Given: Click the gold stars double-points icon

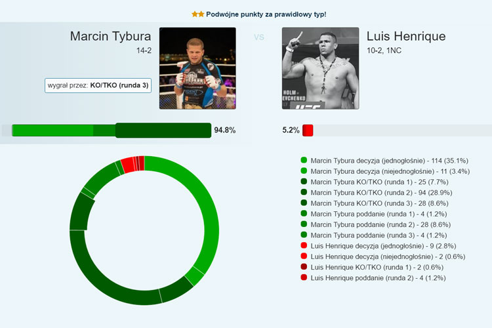Looking at the screenshot, I should [x=197, y=14].
